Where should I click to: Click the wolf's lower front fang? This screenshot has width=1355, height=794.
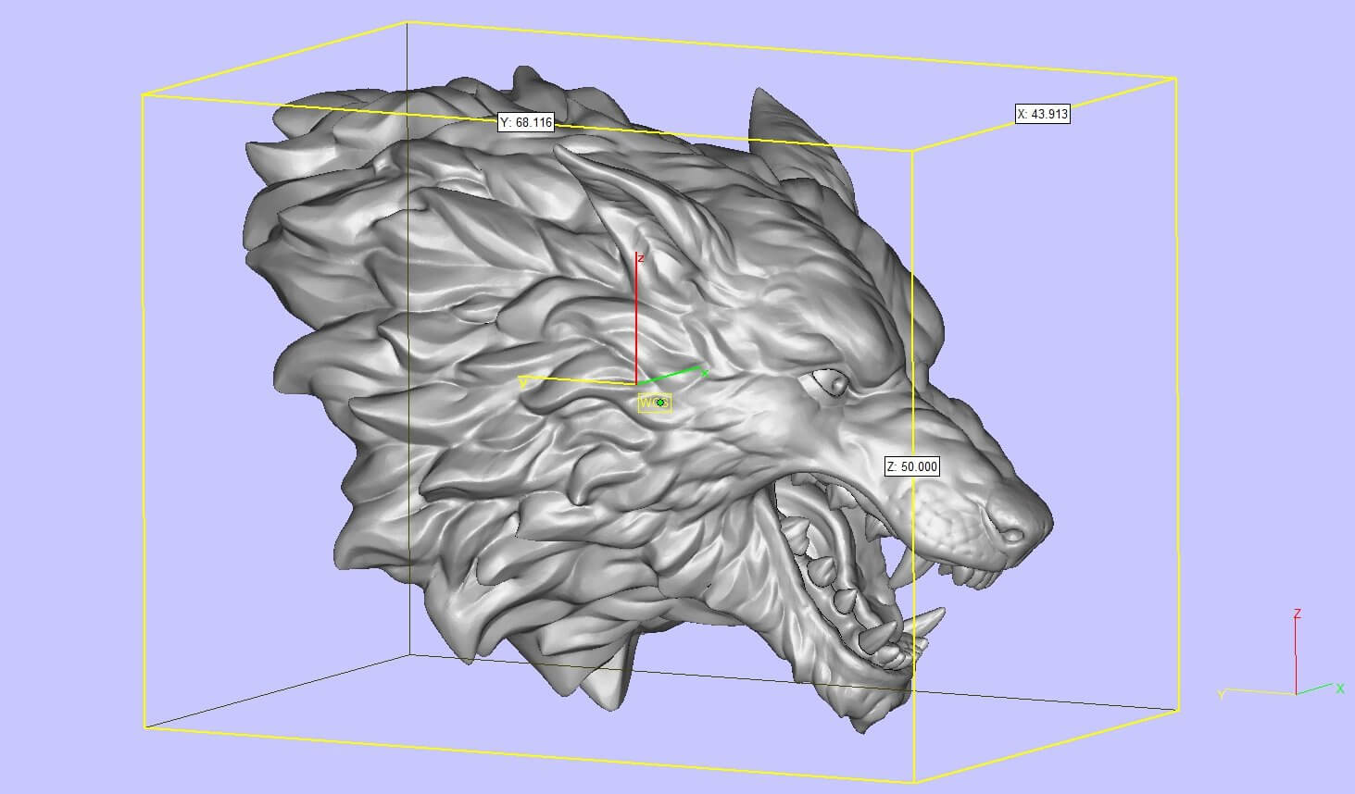coord(926,618)
